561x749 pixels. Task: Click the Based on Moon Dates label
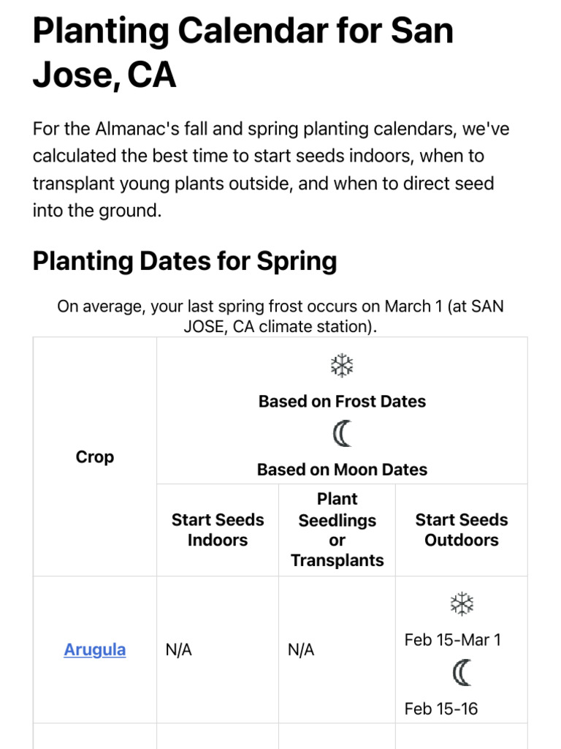click(x=342, y=470)
